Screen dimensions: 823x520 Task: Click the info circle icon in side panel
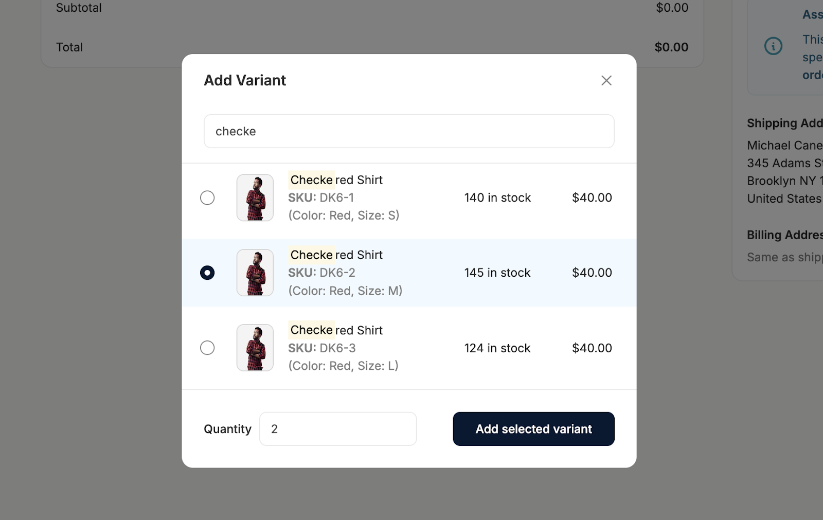coord(773,46)
